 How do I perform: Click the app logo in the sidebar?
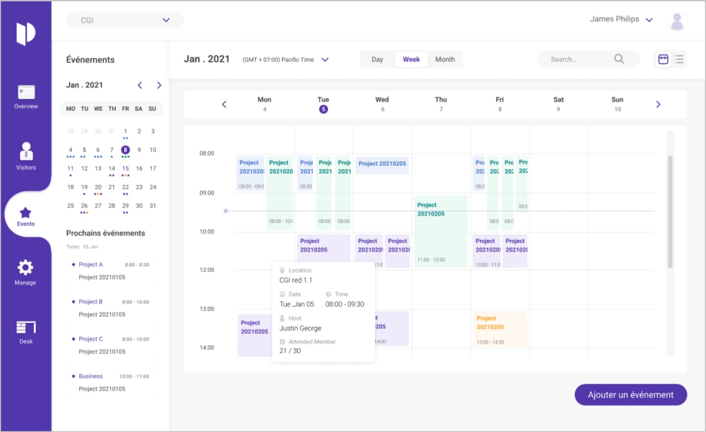click(26, 34)
